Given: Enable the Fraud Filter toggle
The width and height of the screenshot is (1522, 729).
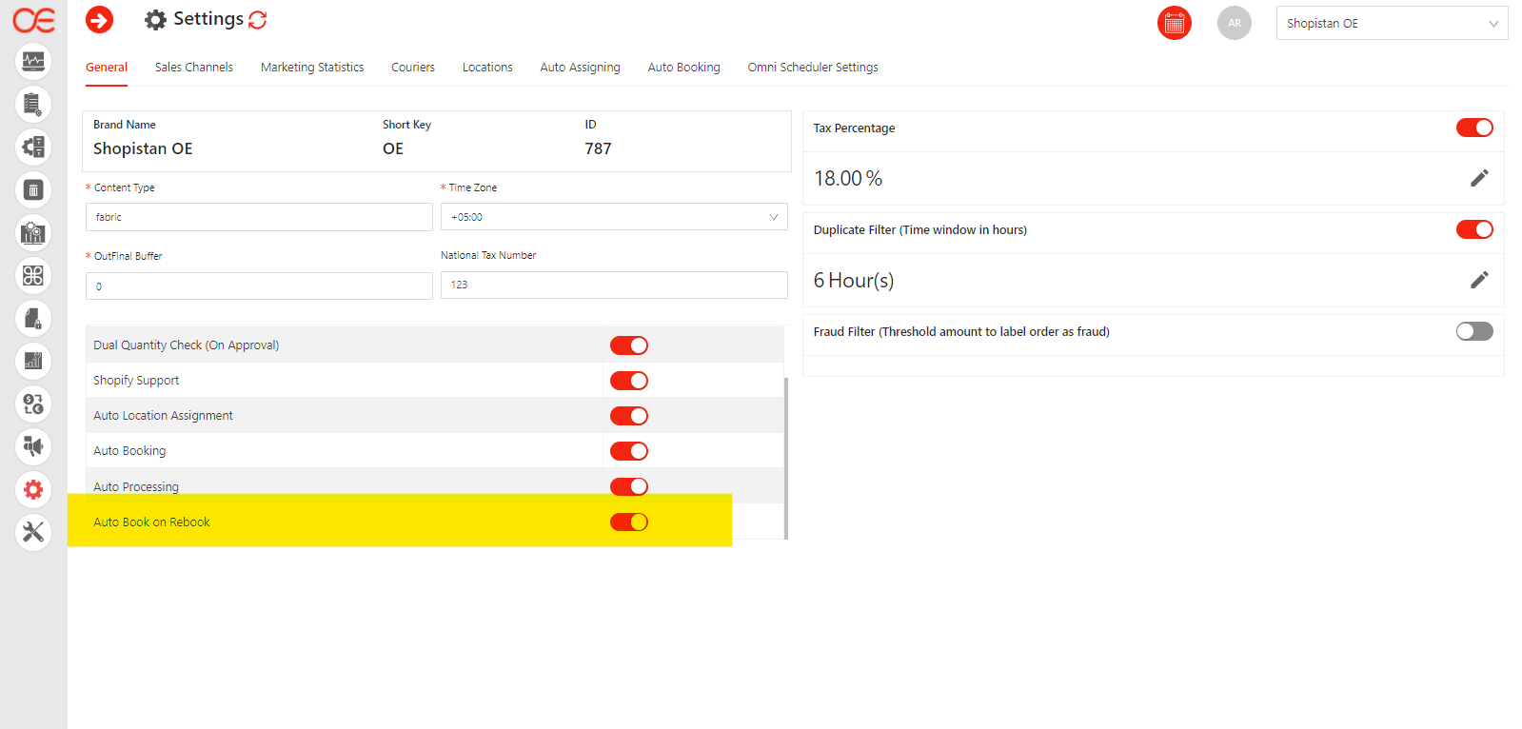Looking at the screenshot, I should tap(1473, 331).
